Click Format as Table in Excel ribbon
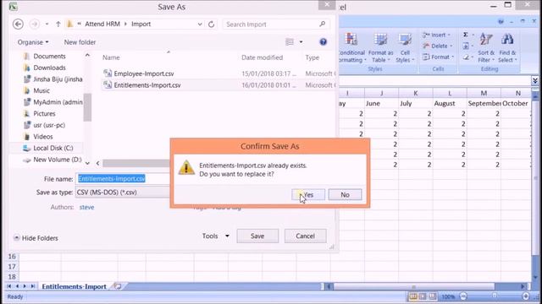Viewport: 542px width, 304px height. [380, 48]
